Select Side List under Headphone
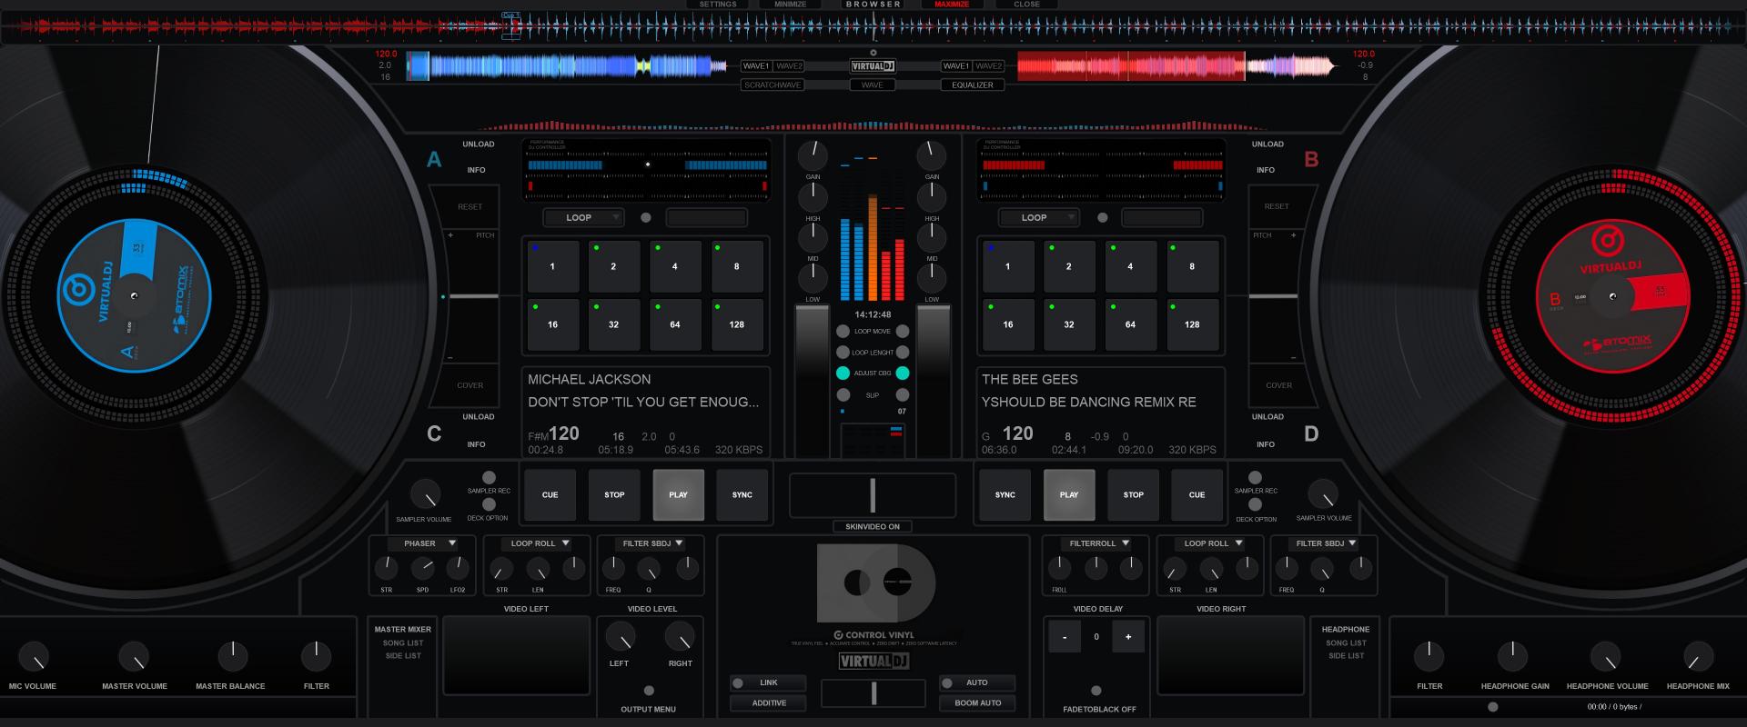The width and height of the screenshot is (1747, 727). point(1346,656)
